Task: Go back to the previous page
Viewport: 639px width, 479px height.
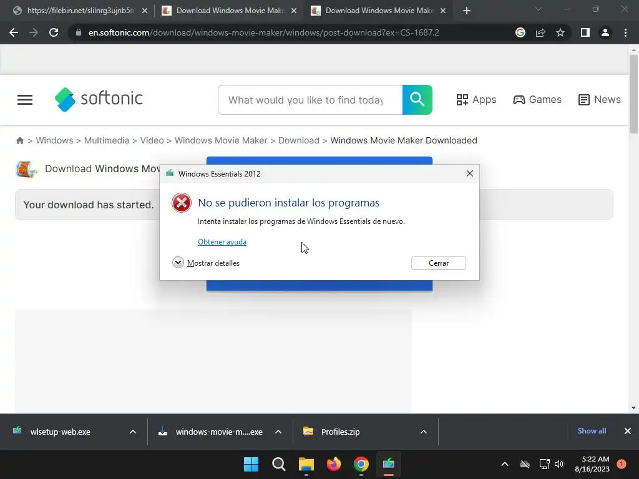Action: coord(14,32)
